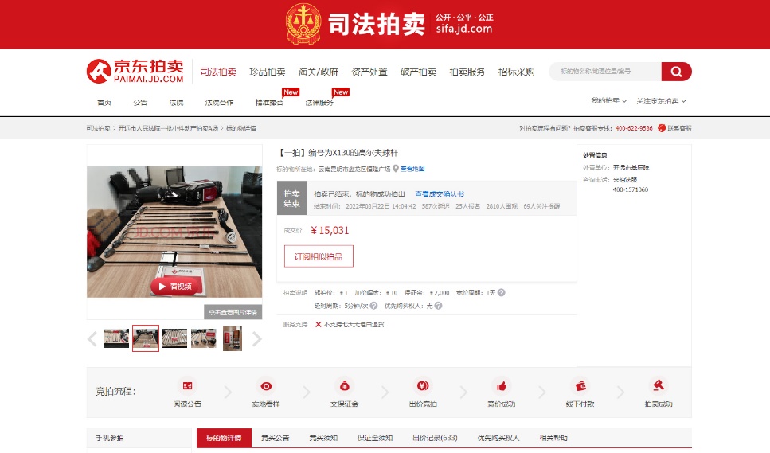Switch to 竞买公告 tab
The image size is (770, 453).
coord(275,438)
